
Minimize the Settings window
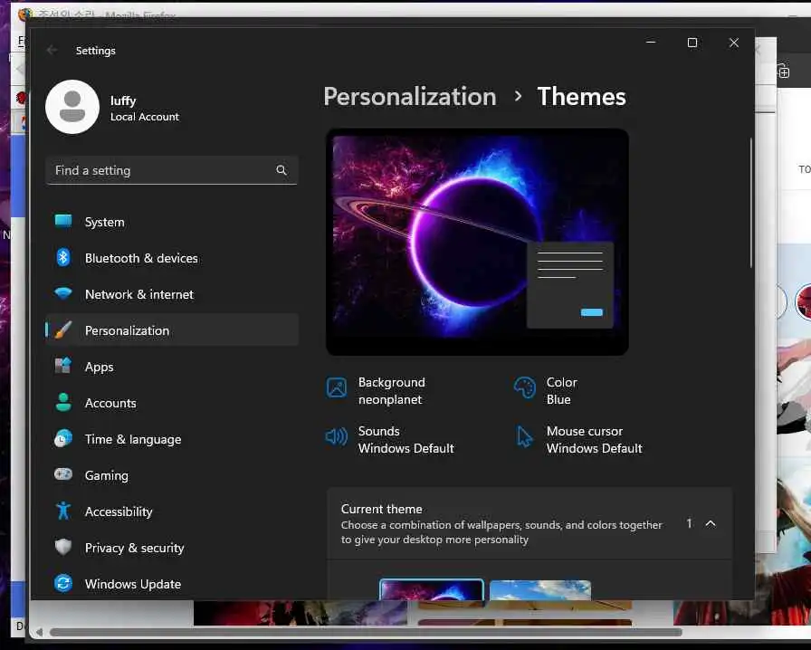[651, 43]
